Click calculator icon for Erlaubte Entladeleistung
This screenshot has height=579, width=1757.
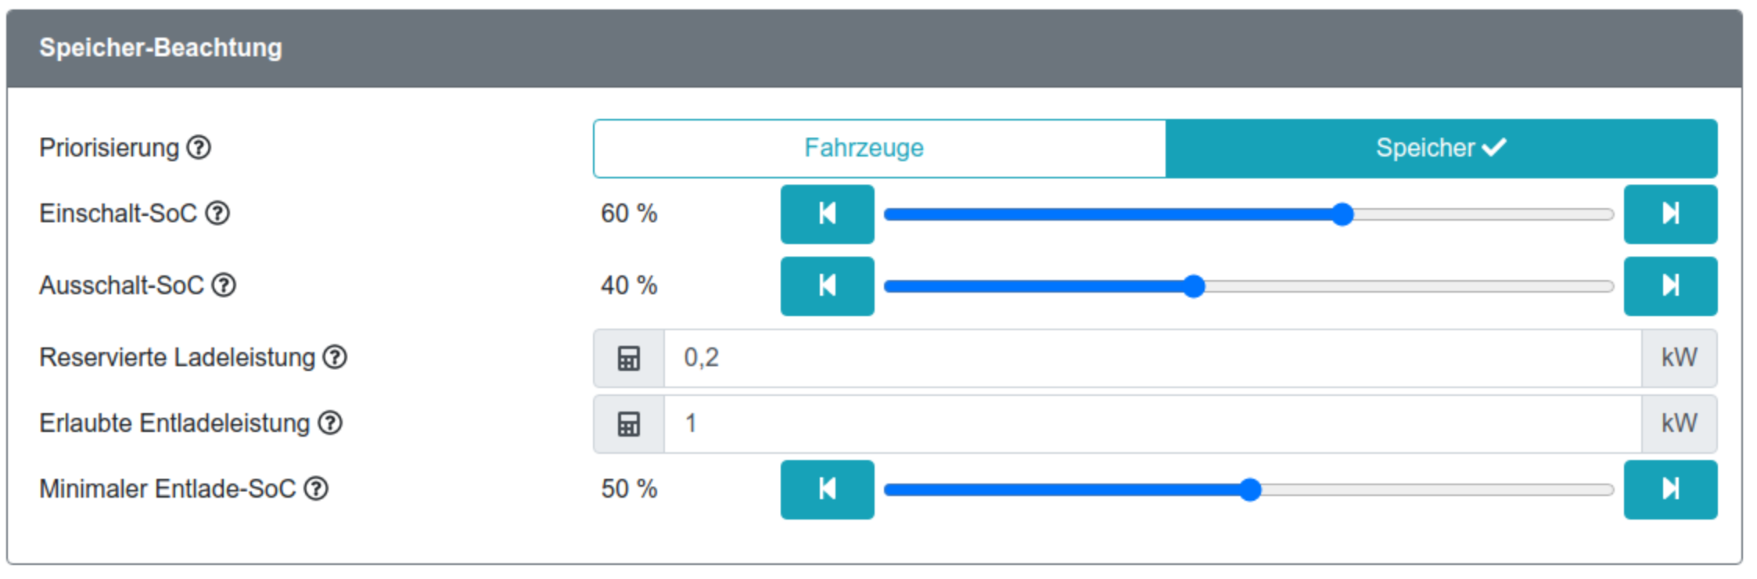[x=629, y=424]
